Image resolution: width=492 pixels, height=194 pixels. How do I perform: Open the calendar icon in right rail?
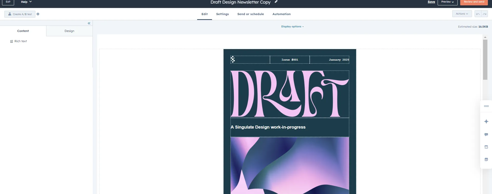coord(486,159)
